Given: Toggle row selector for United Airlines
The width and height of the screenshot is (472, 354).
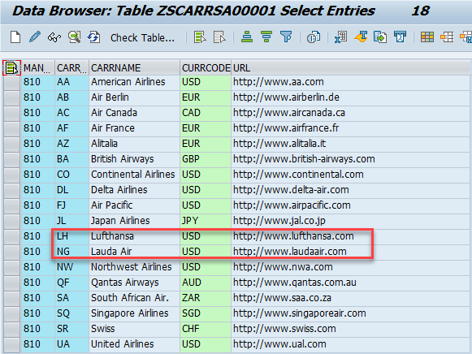Looking at the screenshot, I should [x=11, y=344].
